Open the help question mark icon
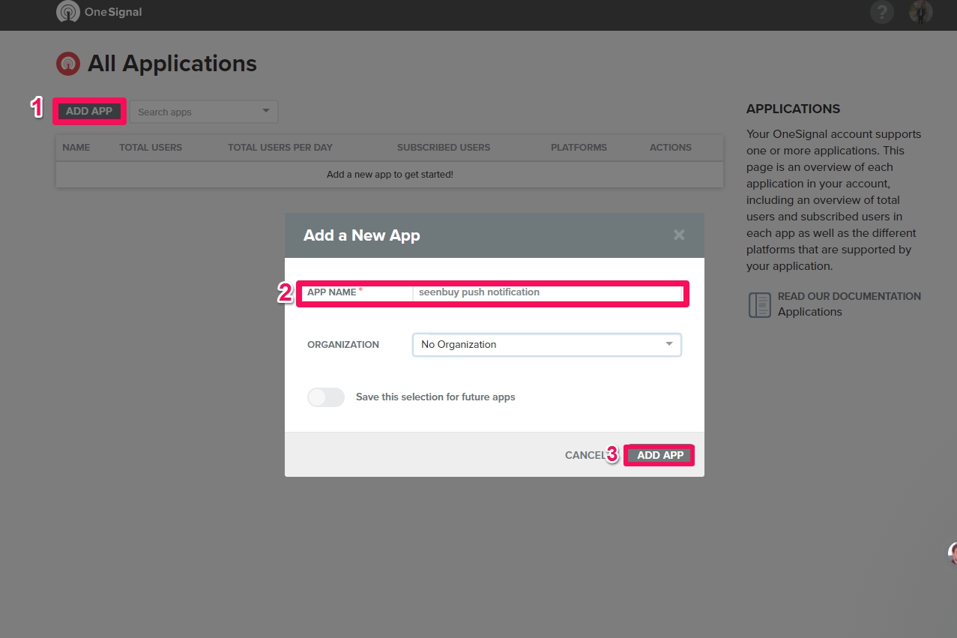Viewport: 957px width, 638px height. click(x=882, y=12)
